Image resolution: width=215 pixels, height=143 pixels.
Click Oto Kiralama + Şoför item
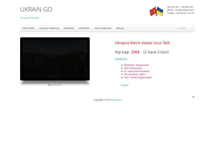click(135, 74)
